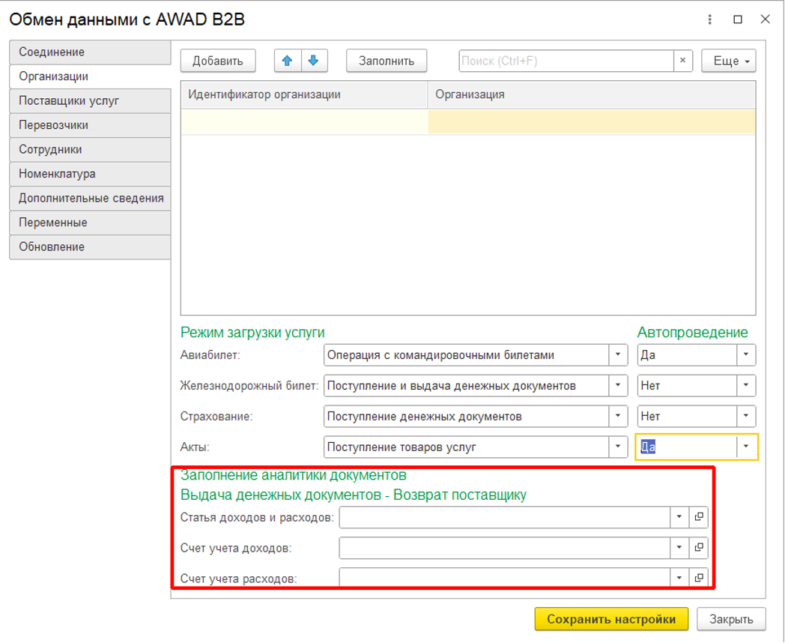Open Страхование autoposting dropdown

point(746,416)
